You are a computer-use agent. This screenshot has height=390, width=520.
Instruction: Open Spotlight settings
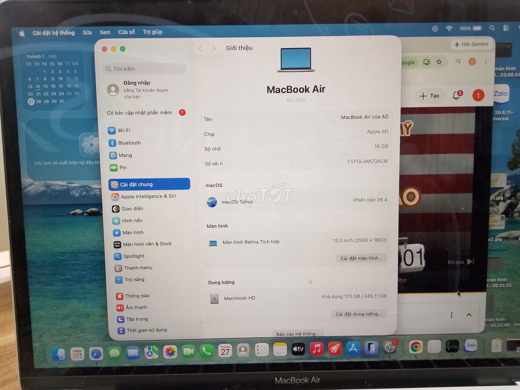129,256
